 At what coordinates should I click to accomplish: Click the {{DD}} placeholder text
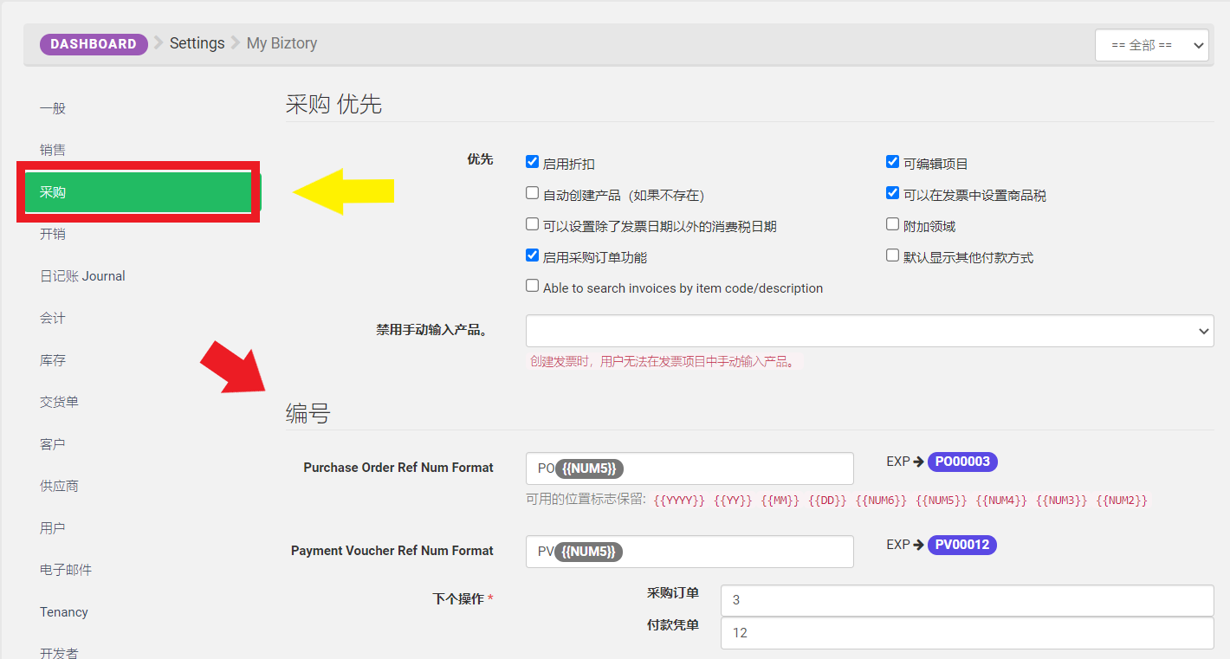click(827, 501)
